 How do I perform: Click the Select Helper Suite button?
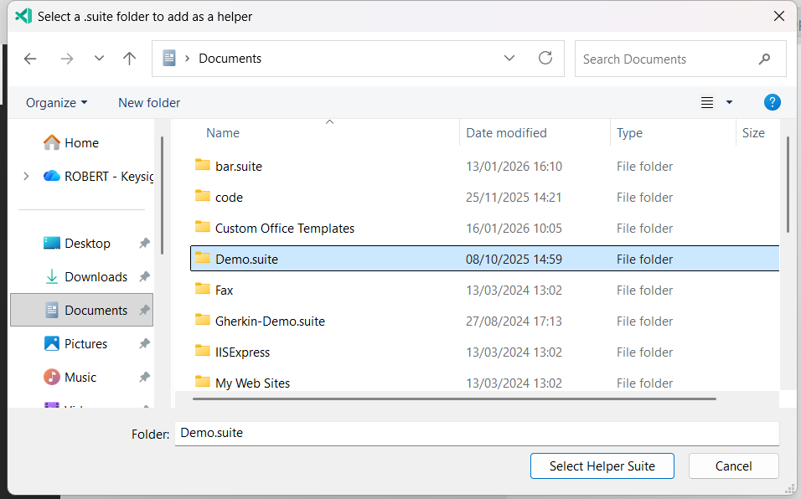pyautogui.click(x=602, y=466)
